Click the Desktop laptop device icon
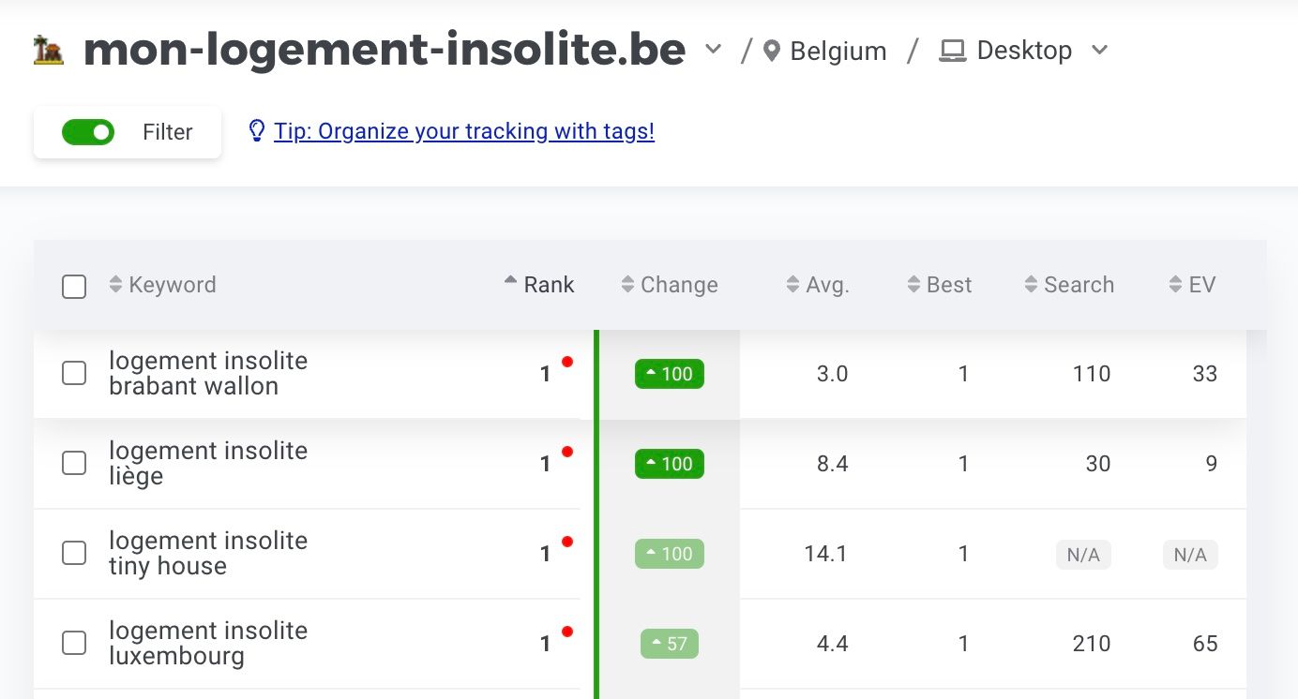 pos(953,51)
